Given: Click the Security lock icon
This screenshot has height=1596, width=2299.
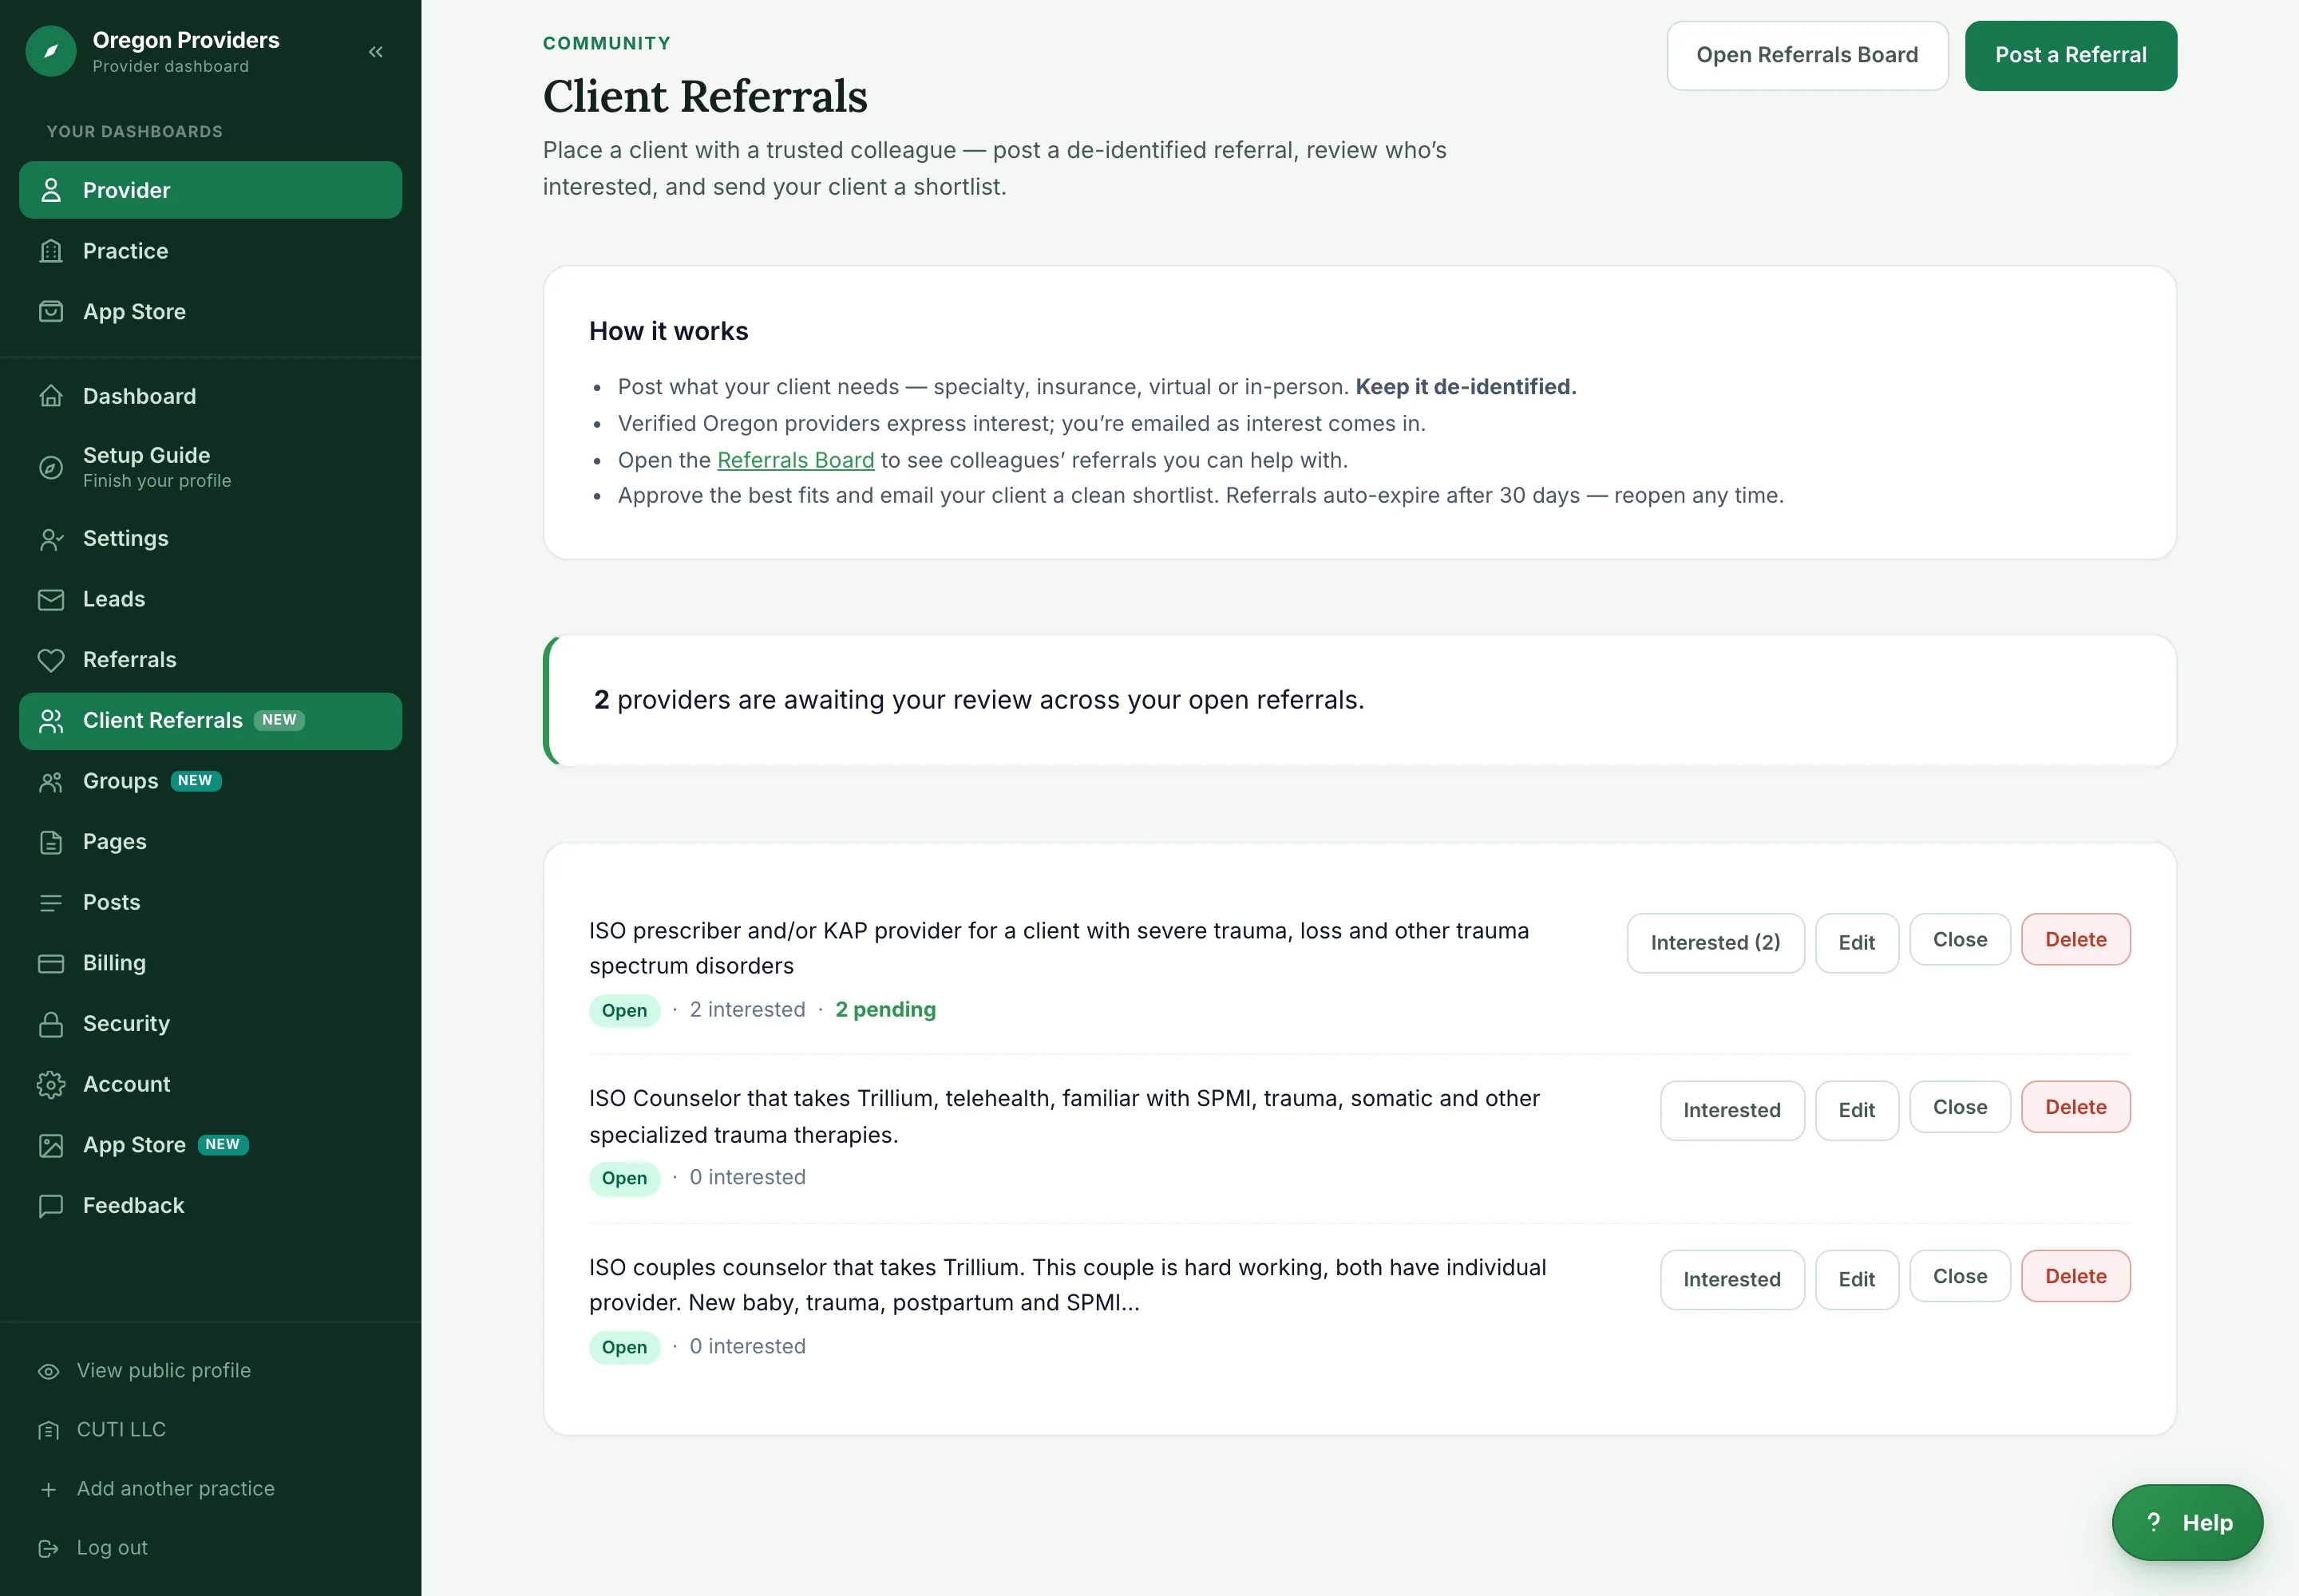Looking at the screenshot, I should 51,1024.
